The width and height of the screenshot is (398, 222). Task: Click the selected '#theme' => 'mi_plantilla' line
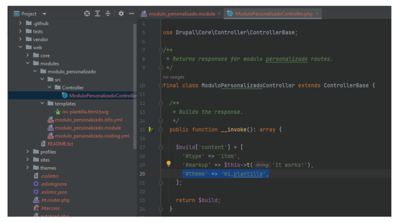coord(226,174)
